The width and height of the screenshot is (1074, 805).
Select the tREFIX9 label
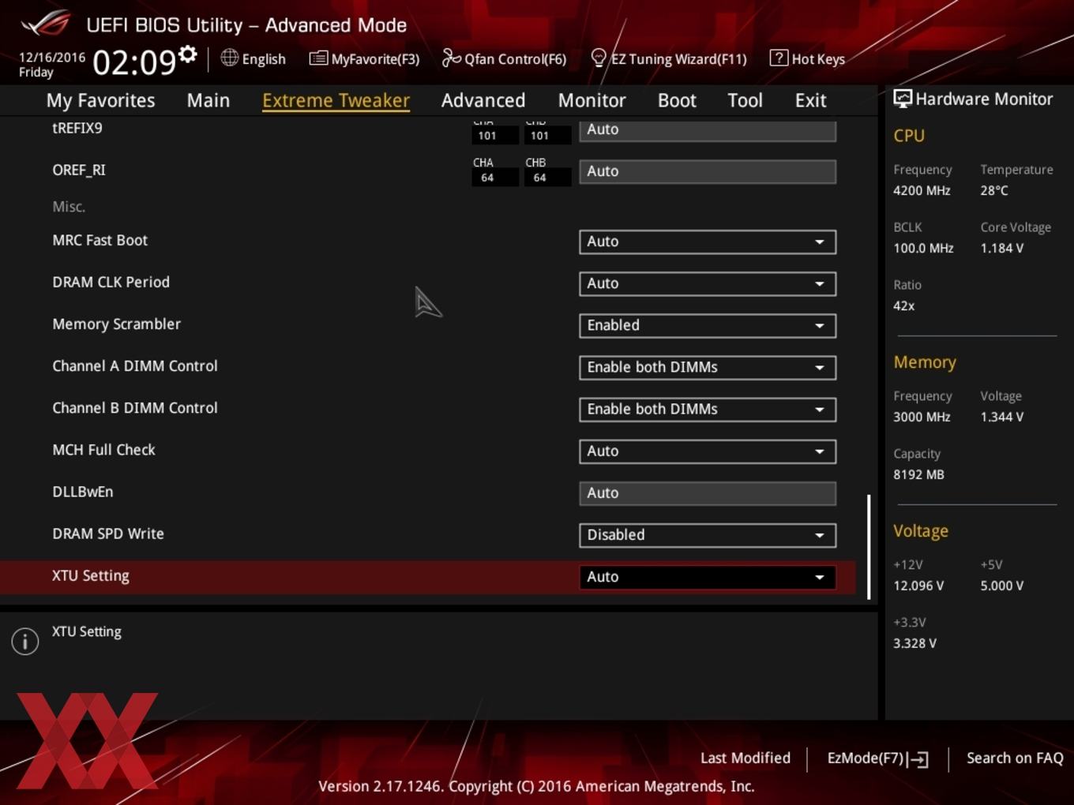[x=77, y=128]
